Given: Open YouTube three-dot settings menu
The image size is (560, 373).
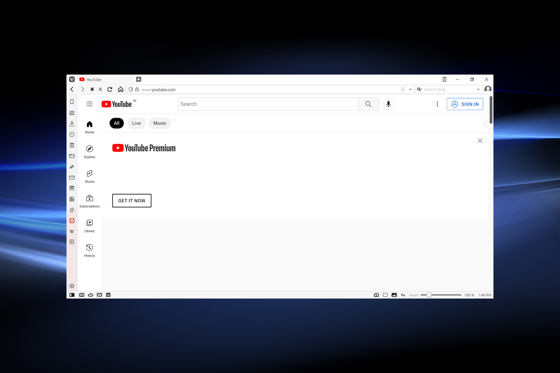Looking at the screenshot, I should (437, 104).
